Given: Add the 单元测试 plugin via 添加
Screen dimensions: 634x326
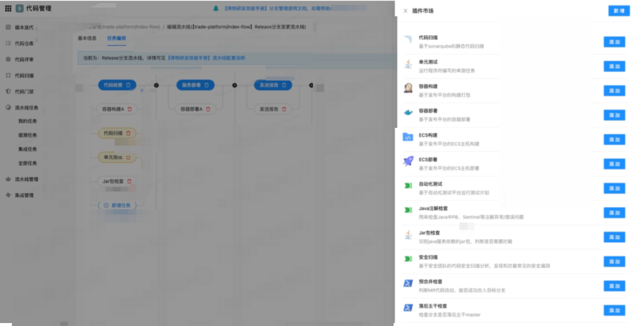Looking at the screenshot, I should (614, 66).
